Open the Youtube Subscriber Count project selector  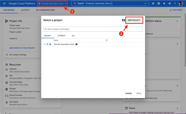(x=53, y=3)
